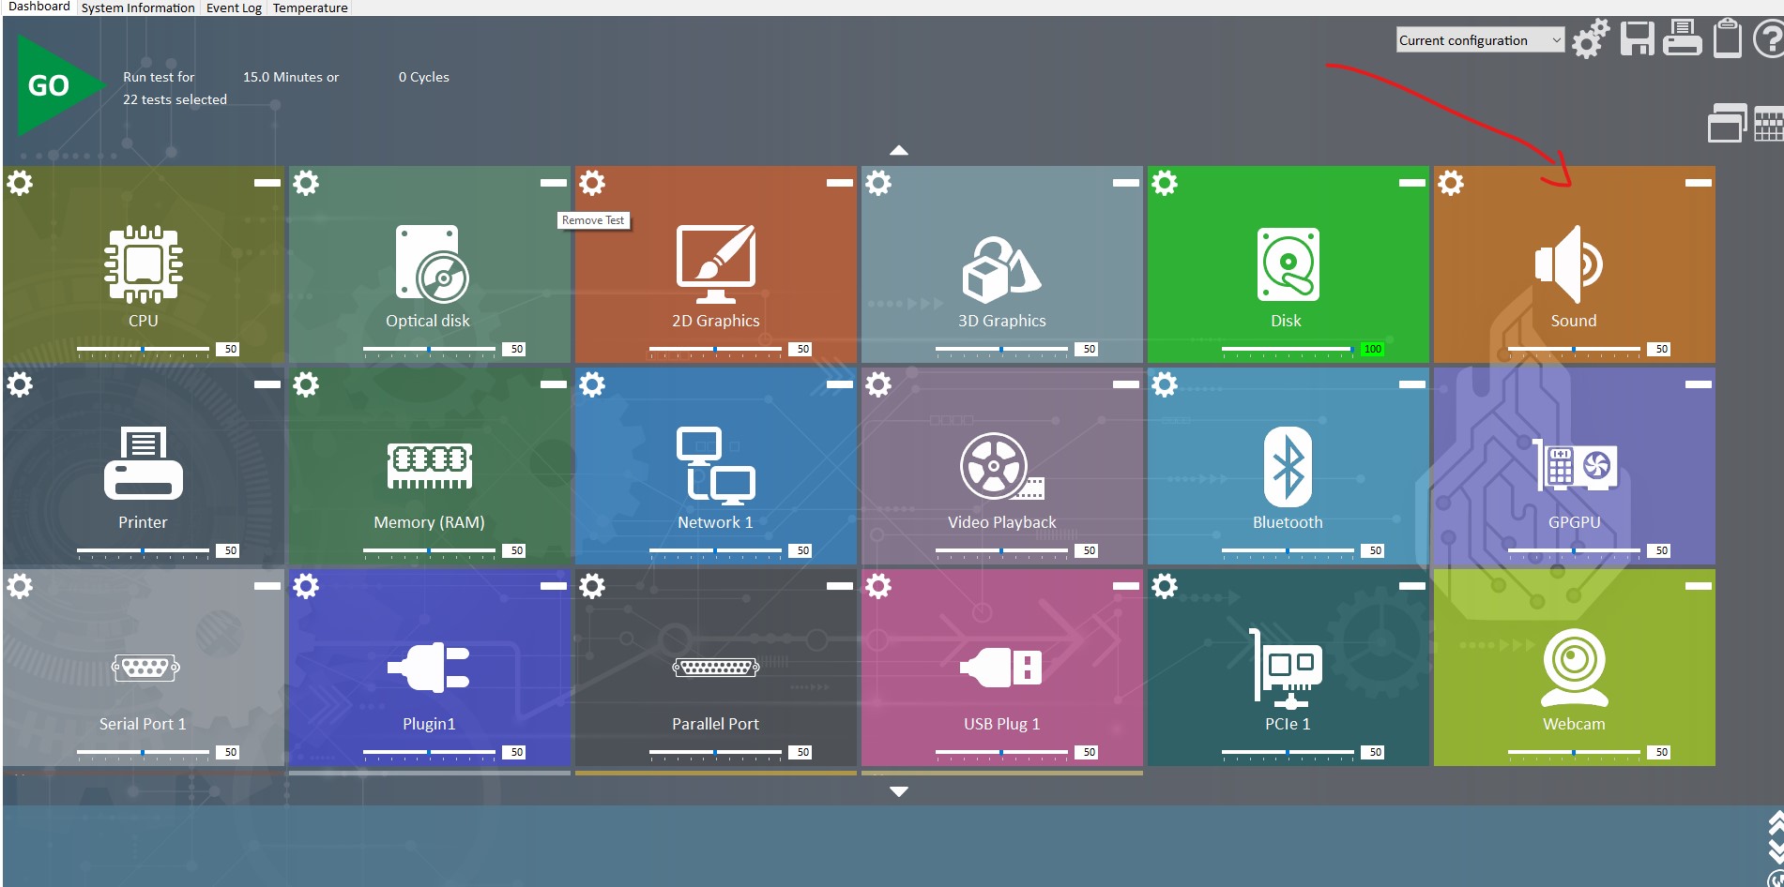The width and height of the screenshot is (1784, 887).
Task: Disable the Disk test using its minus button
Action: [1411, 183]
